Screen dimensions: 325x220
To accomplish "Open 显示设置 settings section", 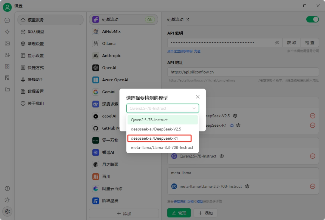I will point(51,56).
